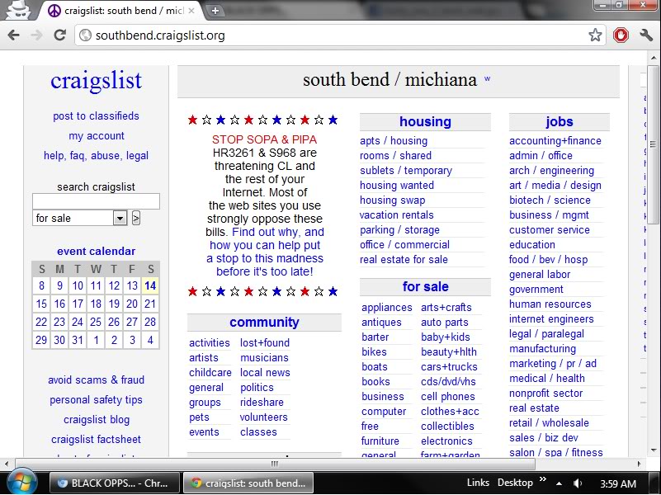Click the bookmark star in the address bar

tap(595, 36)
